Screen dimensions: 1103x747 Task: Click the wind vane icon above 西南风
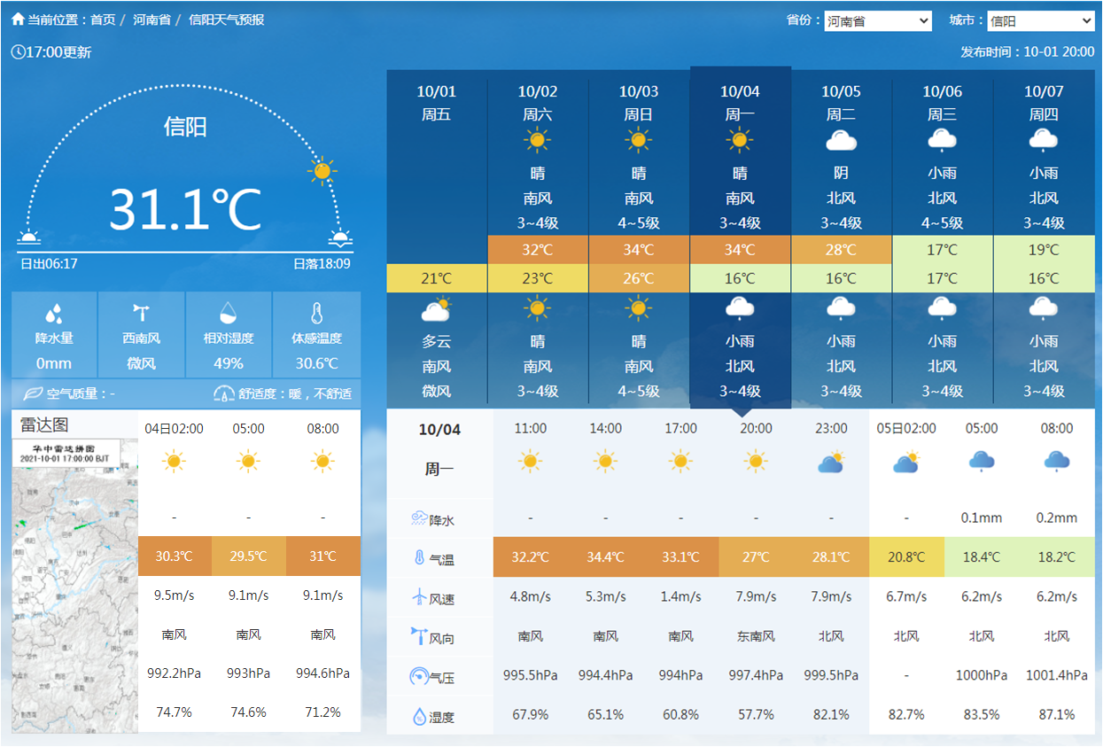(x=141, y=312)
